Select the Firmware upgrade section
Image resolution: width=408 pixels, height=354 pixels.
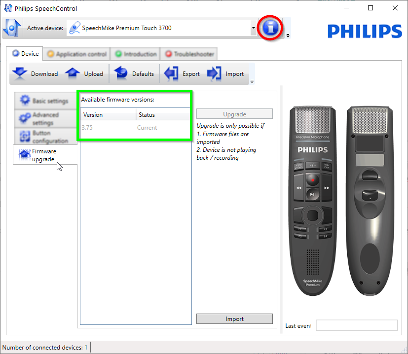(45, 155)
